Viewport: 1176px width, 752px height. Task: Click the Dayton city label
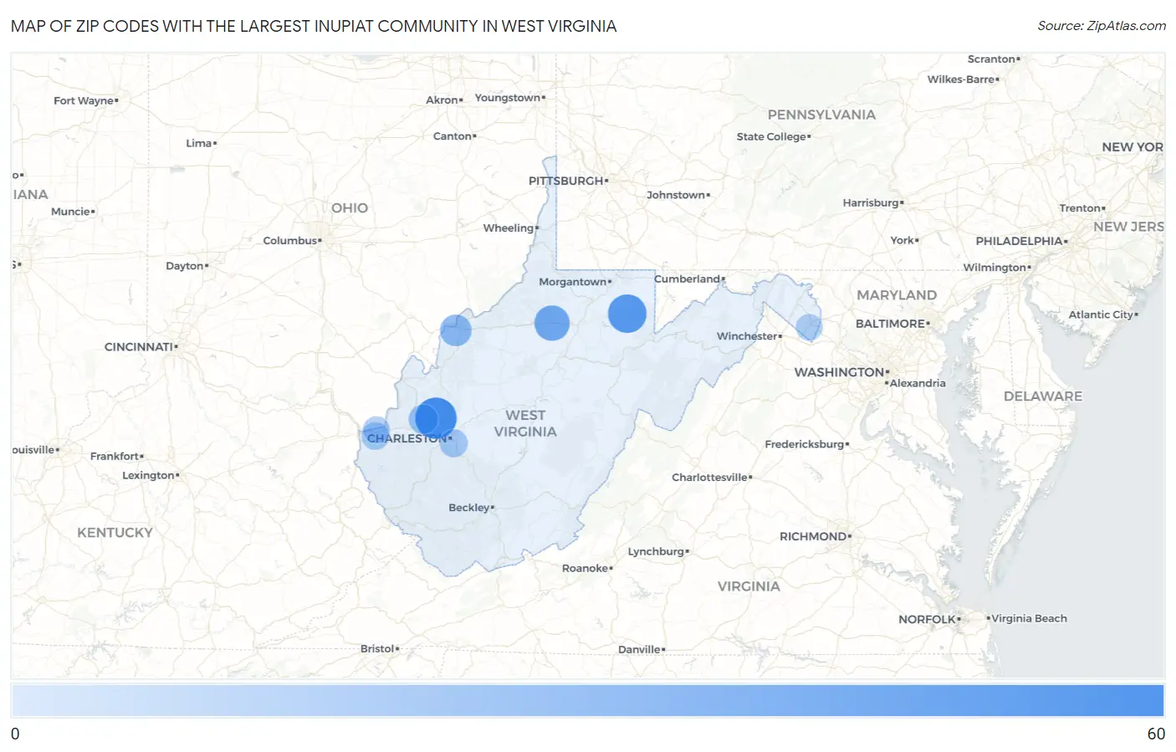pyautogui.click(x=185, y=266)
